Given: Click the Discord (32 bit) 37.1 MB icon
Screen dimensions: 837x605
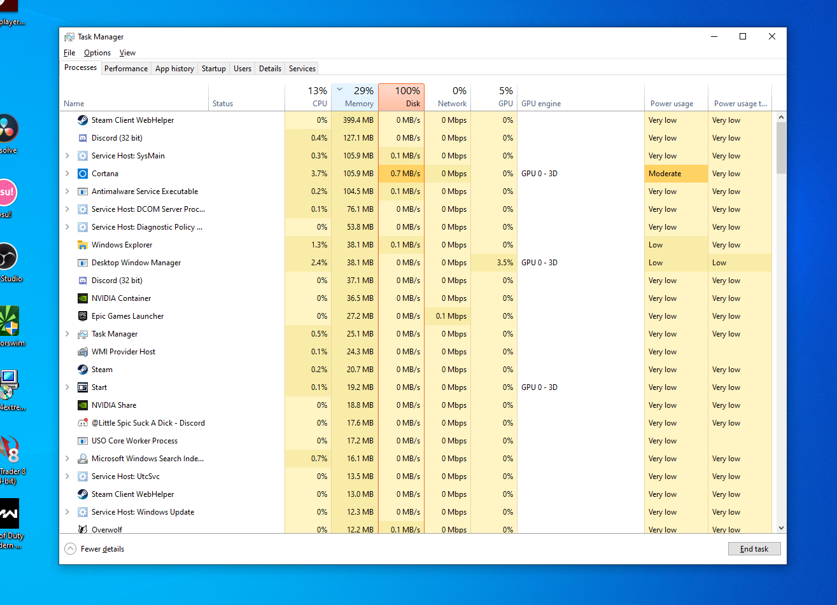Looking at the screenshot, I should click(83, 281).
